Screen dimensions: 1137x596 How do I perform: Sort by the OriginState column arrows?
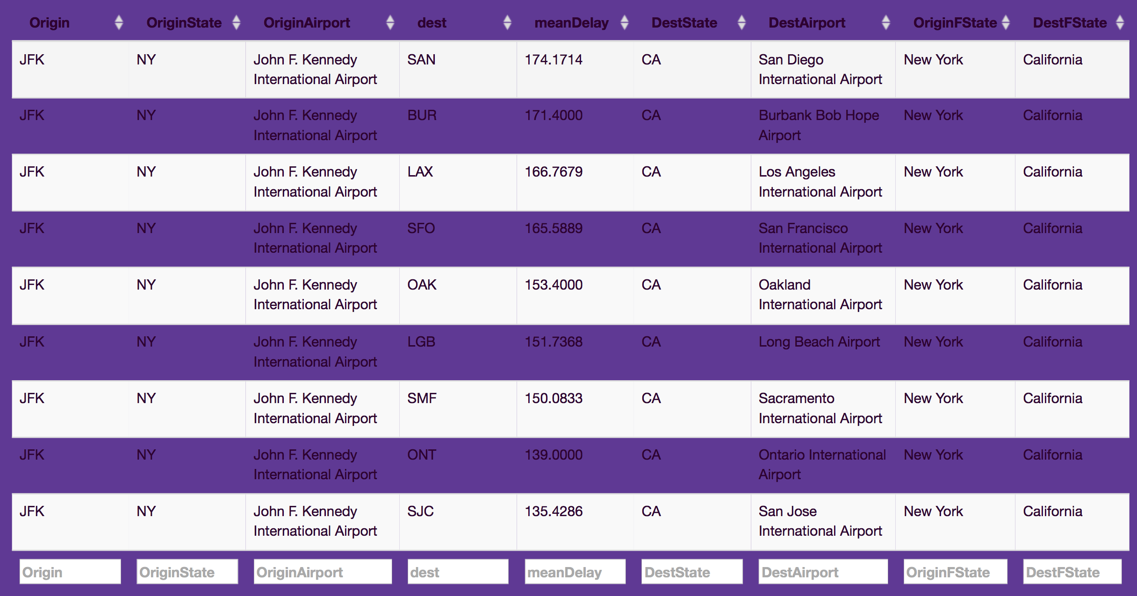(x=236, y=22)
